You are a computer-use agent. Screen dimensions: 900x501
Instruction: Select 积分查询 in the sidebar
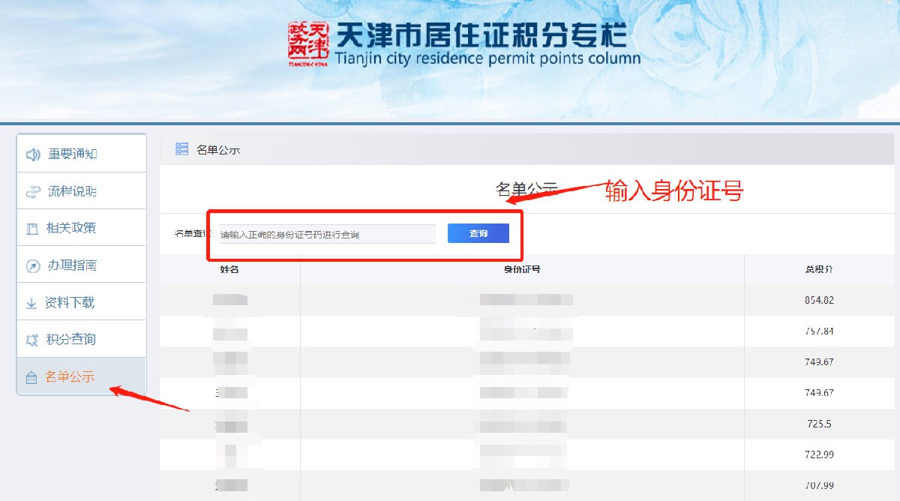[82, 339]
